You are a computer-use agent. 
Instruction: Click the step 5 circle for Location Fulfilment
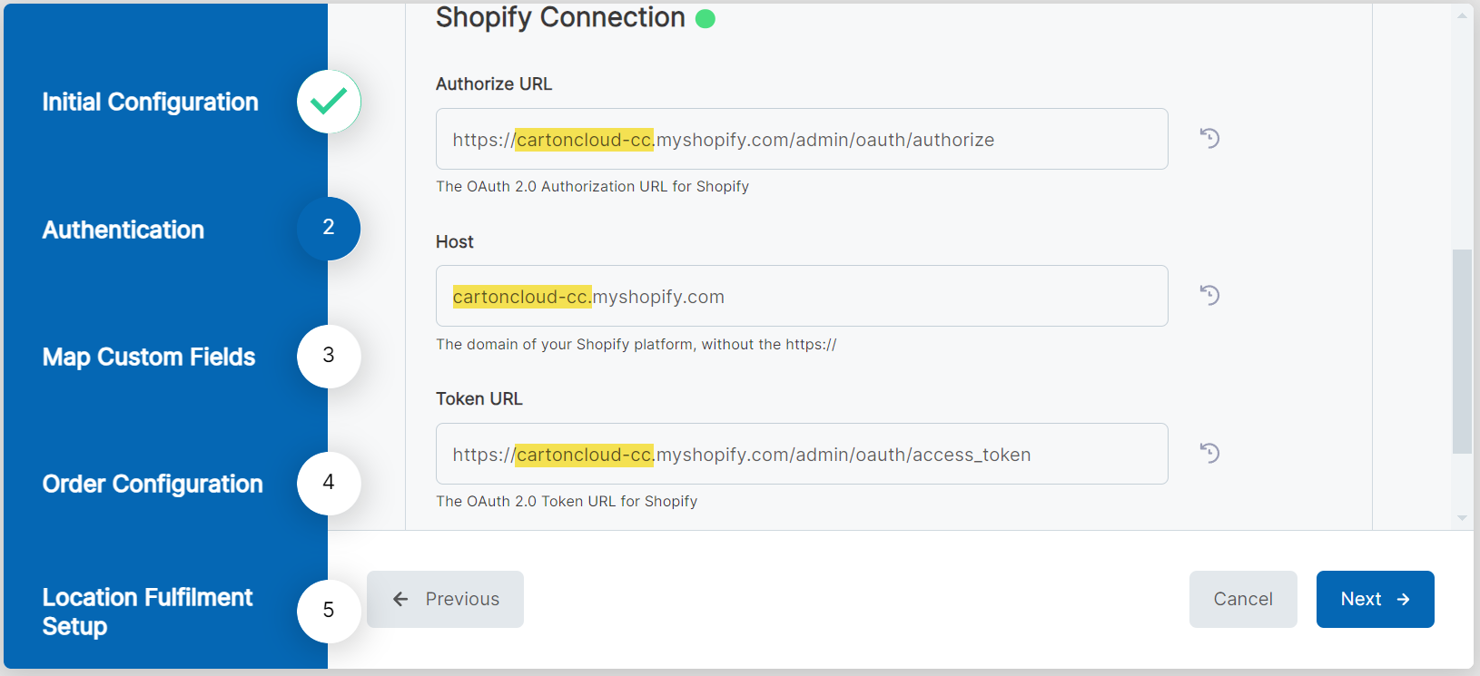tap(329, 611)
